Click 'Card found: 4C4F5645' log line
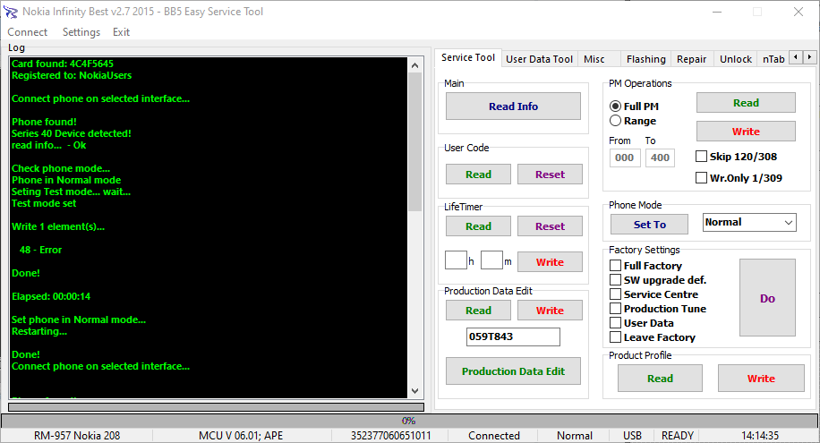The height and width of the screenshot is (443, 820). (63, 64)
